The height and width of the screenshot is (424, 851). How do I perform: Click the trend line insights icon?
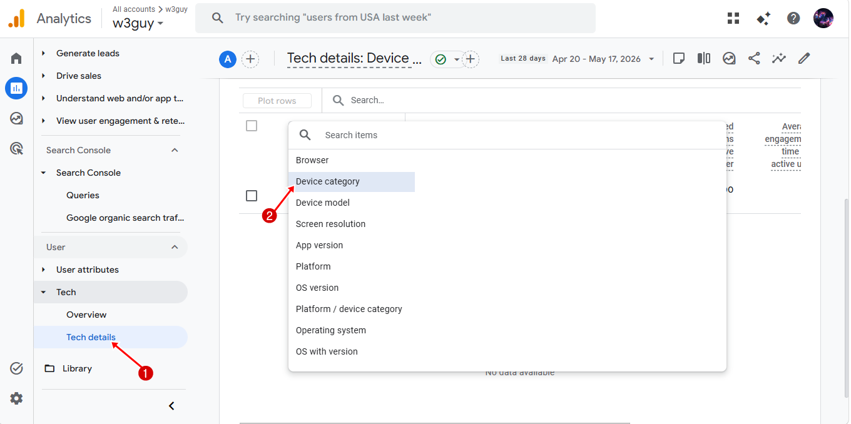[779, 58]
